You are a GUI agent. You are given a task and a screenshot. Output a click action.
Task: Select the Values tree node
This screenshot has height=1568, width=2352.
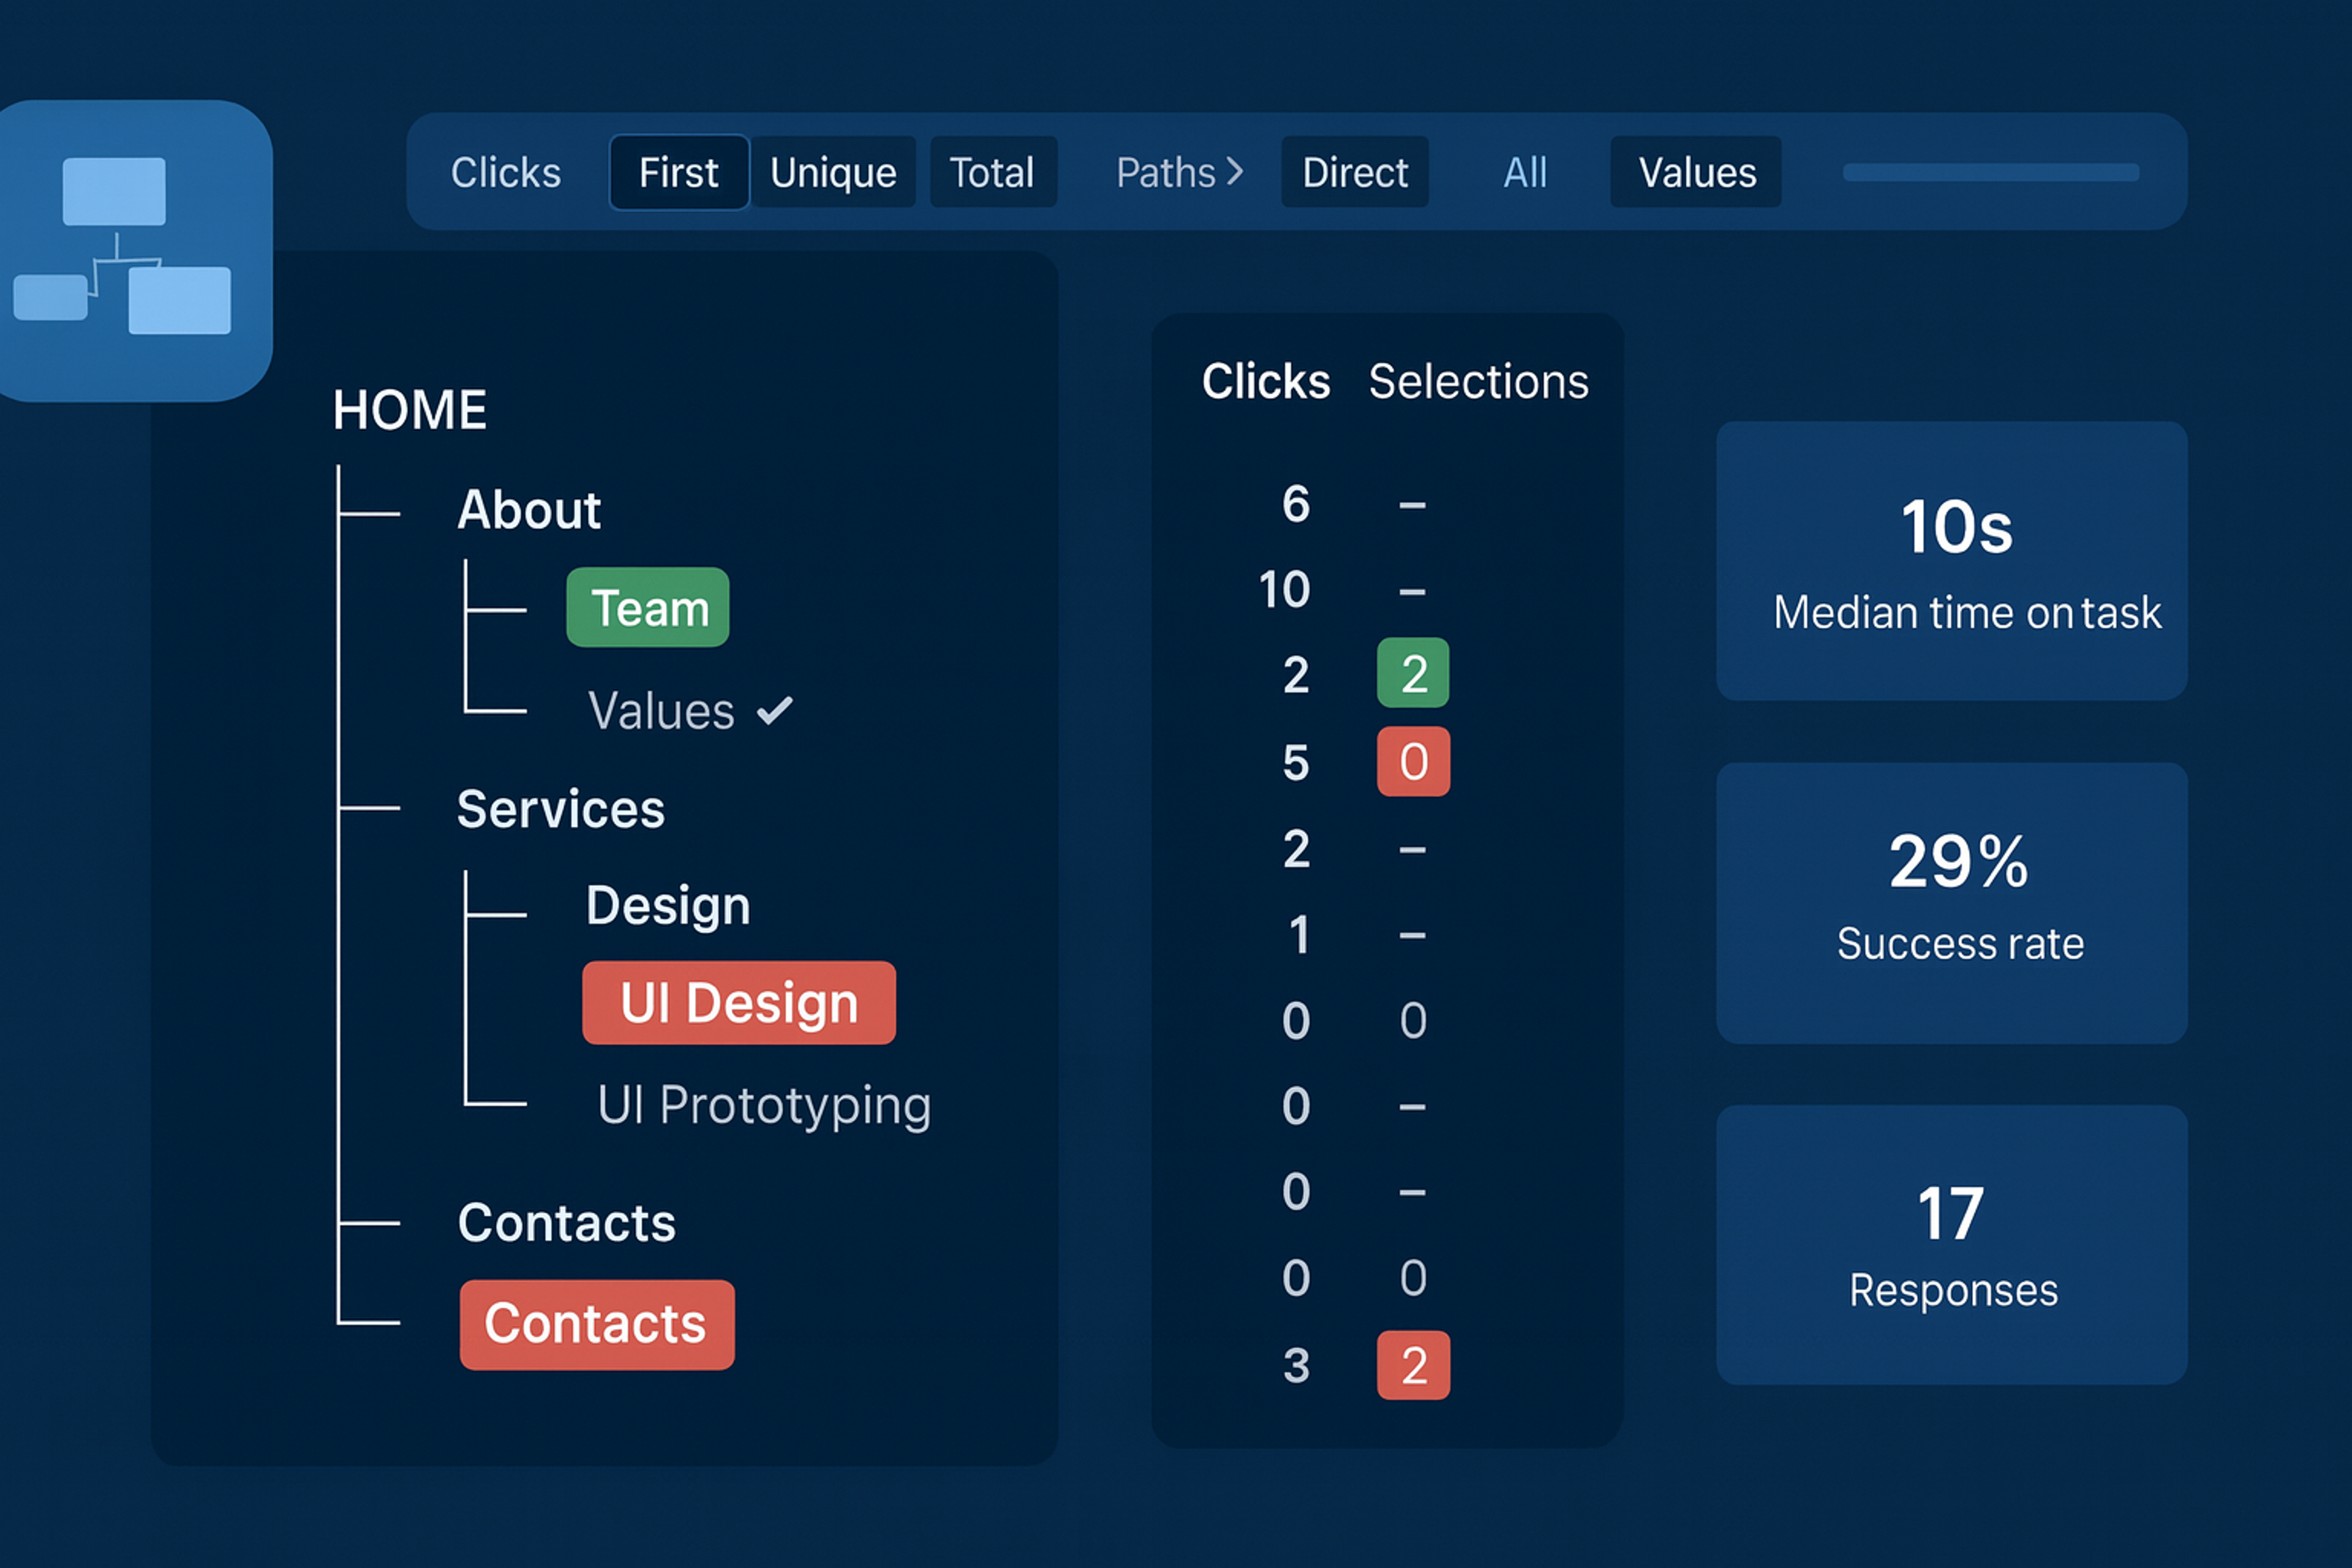(661, 711)
